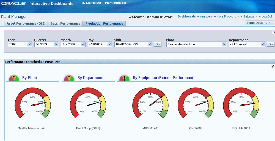This screenshot has height=141, width=275.
Task: Click the BOILER1001 gauge
Action: (x=241, y=103)
